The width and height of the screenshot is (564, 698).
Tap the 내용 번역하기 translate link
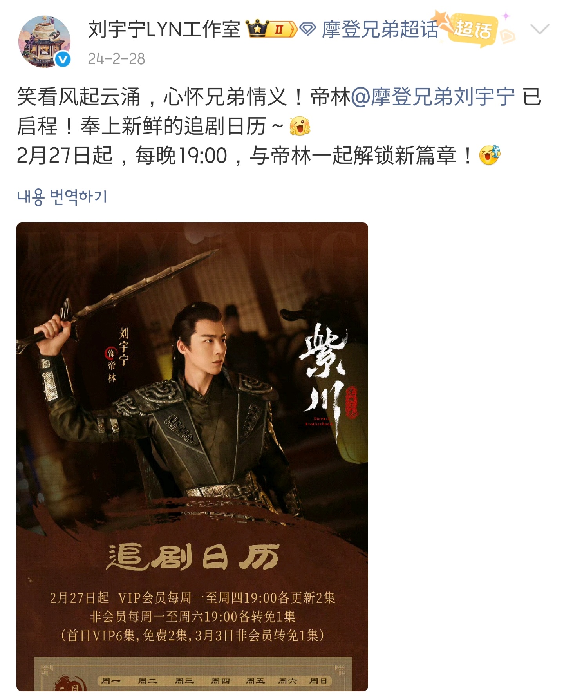click(x=62, y=197)
